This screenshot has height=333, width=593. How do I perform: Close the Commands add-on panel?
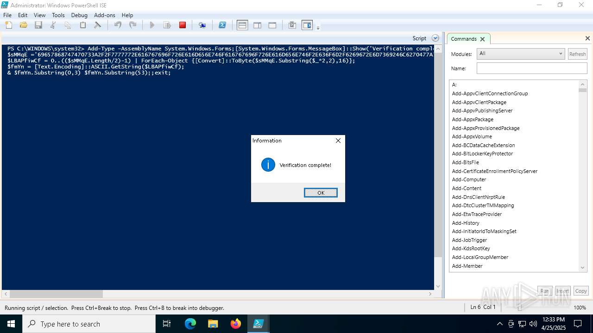[x=587, y=38]
